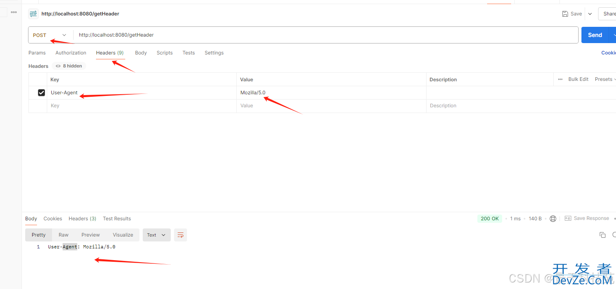Select the Headers (9) request tab
The height and width of the screenshot is (289, 616).
[110, 53]
